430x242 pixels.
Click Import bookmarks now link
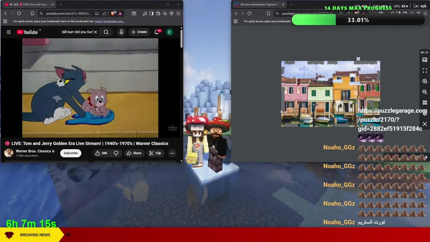coord(110,21)
